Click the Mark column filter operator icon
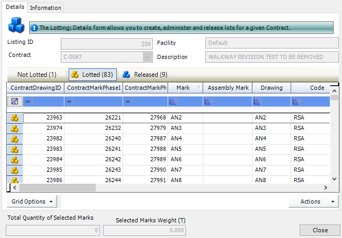This screenshot has height=238, width=342. pyautogui.click(x=172, y=101)
